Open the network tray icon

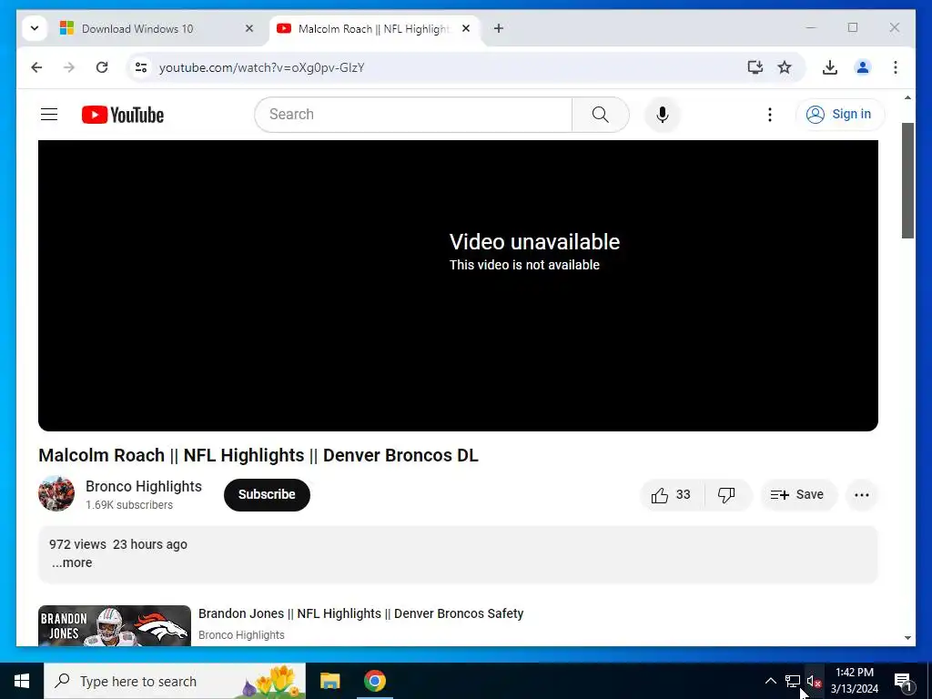793,681
